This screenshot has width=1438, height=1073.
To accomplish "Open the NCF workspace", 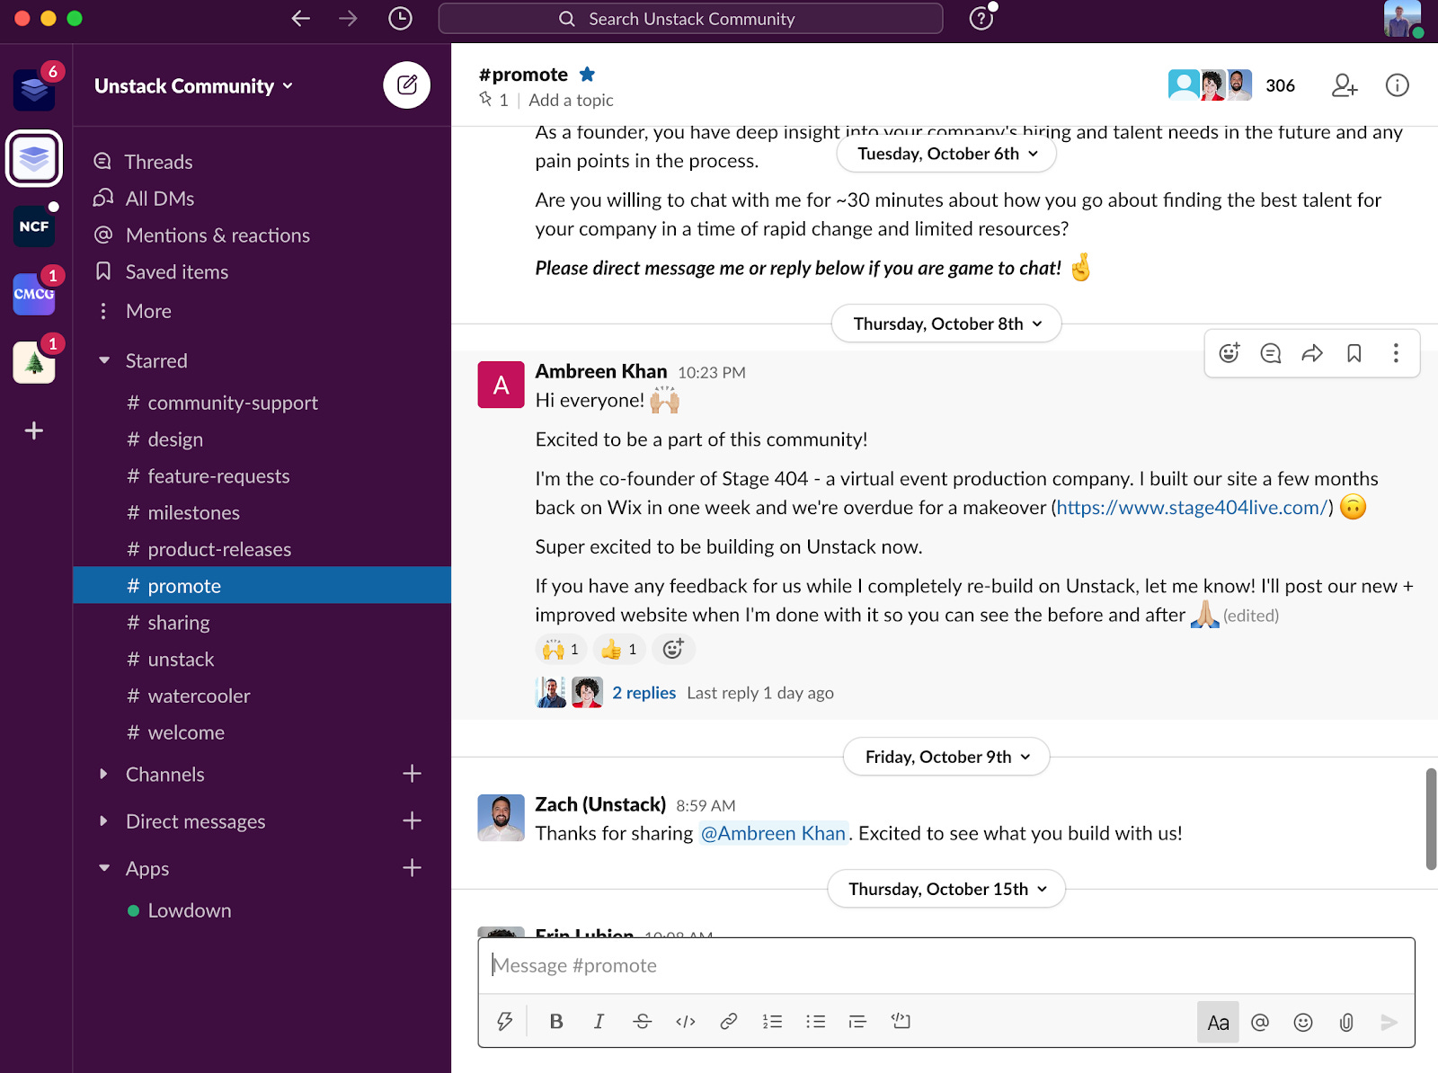I will [34, 226].
